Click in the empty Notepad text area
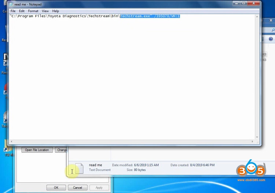This screenshot has width=275, height=193. (x=132, y=79)
